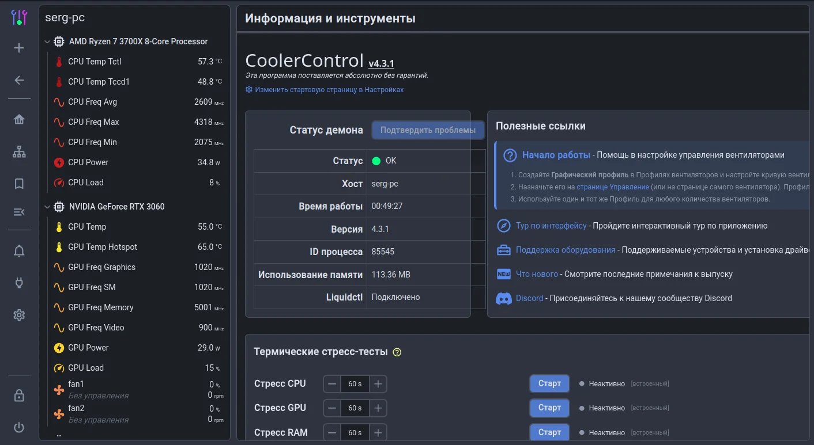This screenshot has width=814, height=445.
Task: Collapse the NVIDIA GeForce RTX 3060 device tree
Action: pos(47,207)
